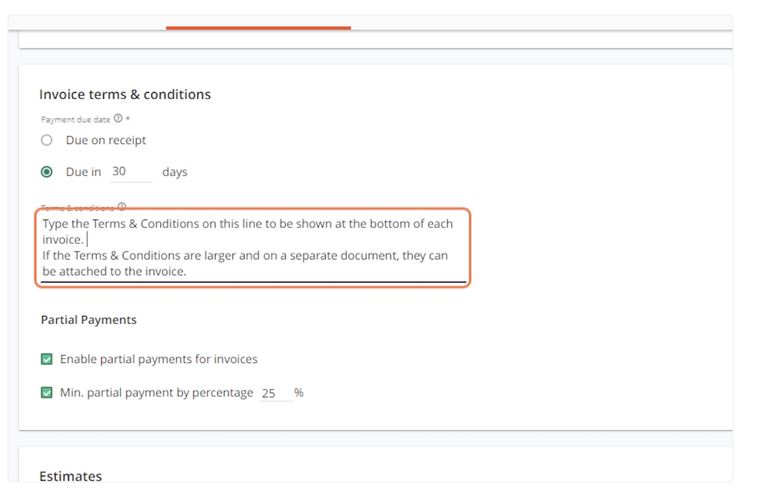Image resolution: width=759 pixels, height=490 pixels.
Task: Uncheck Min. partial payment by percentage checkbox
Action: (47, 393)
